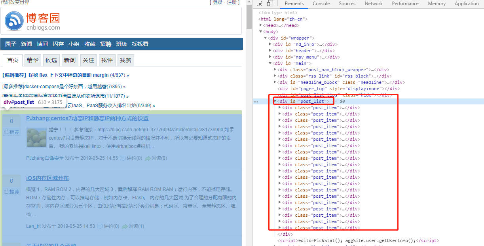Toggle the device toolbar icon in DevTools
Viewport: 484px width, 246px height.
point(270,4)
